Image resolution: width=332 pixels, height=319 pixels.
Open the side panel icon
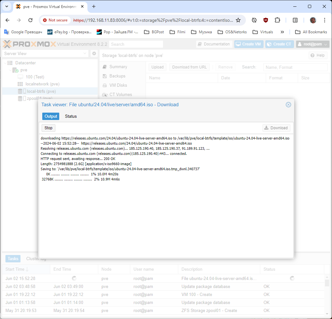click(295, 20)
